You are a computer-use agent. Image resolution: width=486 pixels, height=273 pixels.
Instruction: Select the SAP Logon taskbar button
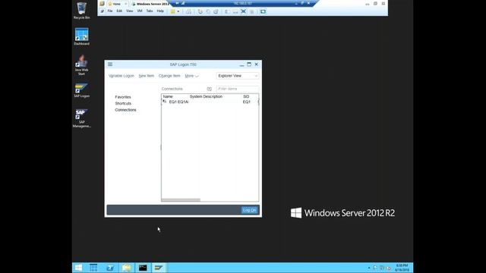pos(159,268)
